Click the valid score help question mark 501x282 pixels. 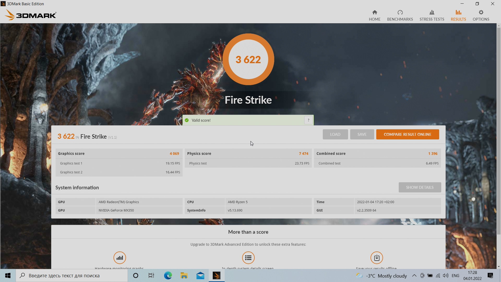[x=308, y=120]
